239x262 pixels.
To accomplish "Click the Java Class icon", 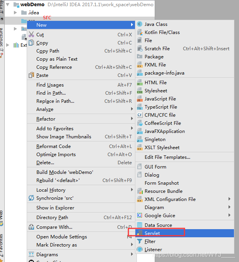I will [140, 24].
